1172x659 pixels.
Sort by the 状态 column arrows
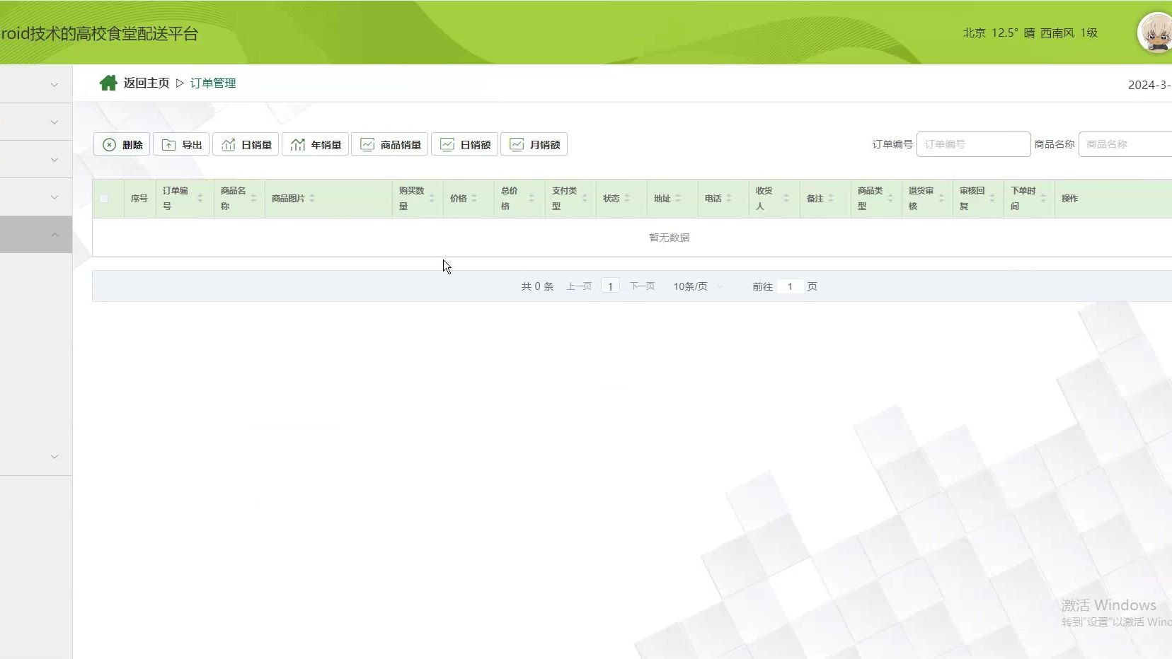pyautogui.click(x=627, y=199)
